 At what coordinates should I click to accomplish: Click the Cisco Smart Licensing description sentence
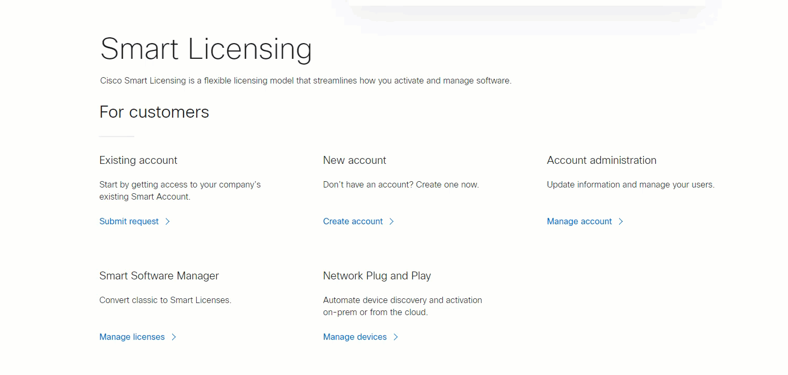click(x=306, y=81)
